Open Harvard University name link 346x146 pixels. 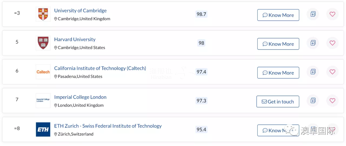(x=75, y=39)
